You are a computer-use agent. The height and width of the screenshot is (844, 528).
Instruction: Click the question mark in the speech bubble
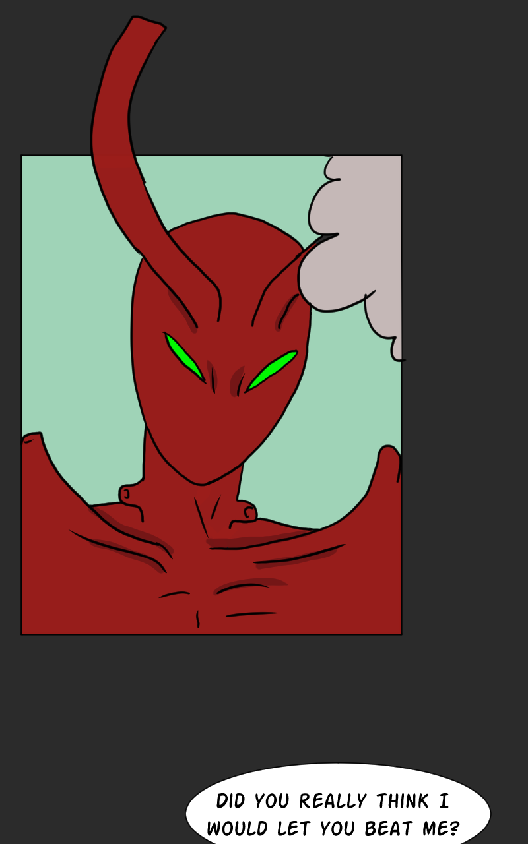pos(453,828)
